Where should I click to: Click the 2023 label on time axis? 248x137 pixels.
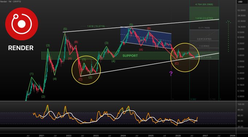tap(96, 136)
